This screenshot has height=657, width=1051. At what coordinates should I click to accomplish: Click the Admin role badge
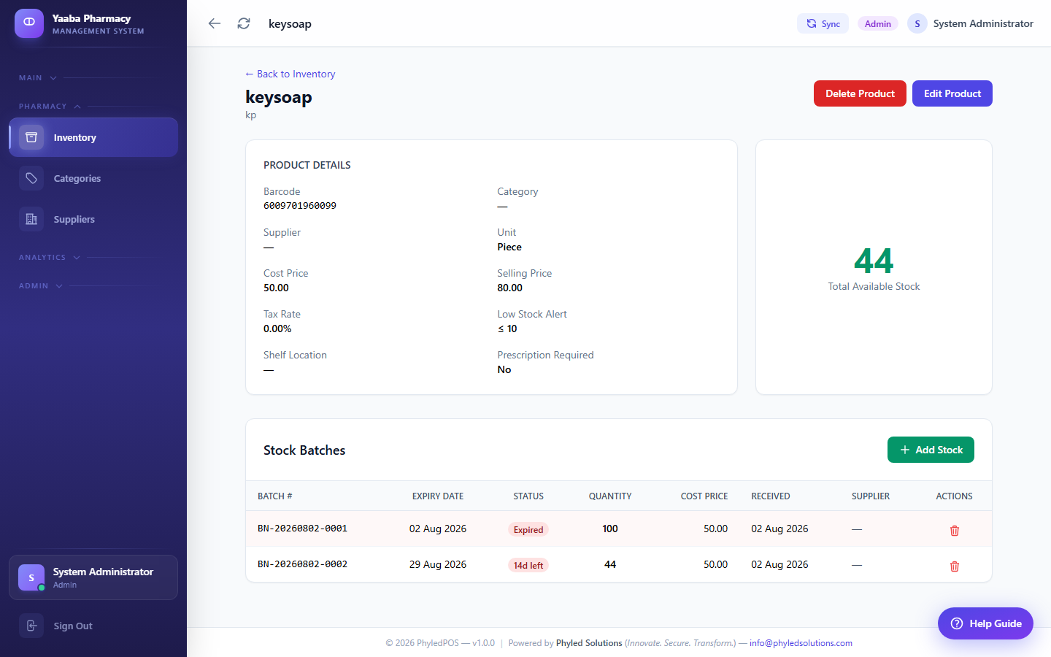pos(878,23)
